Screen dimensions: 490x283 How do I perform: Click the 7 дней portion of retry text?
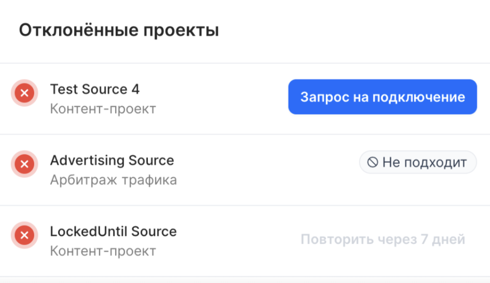(x=443, y=239)
